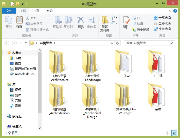Open quick access toolbar customize dropdown
Screen dimensions: 180x138
click(23, 4)
